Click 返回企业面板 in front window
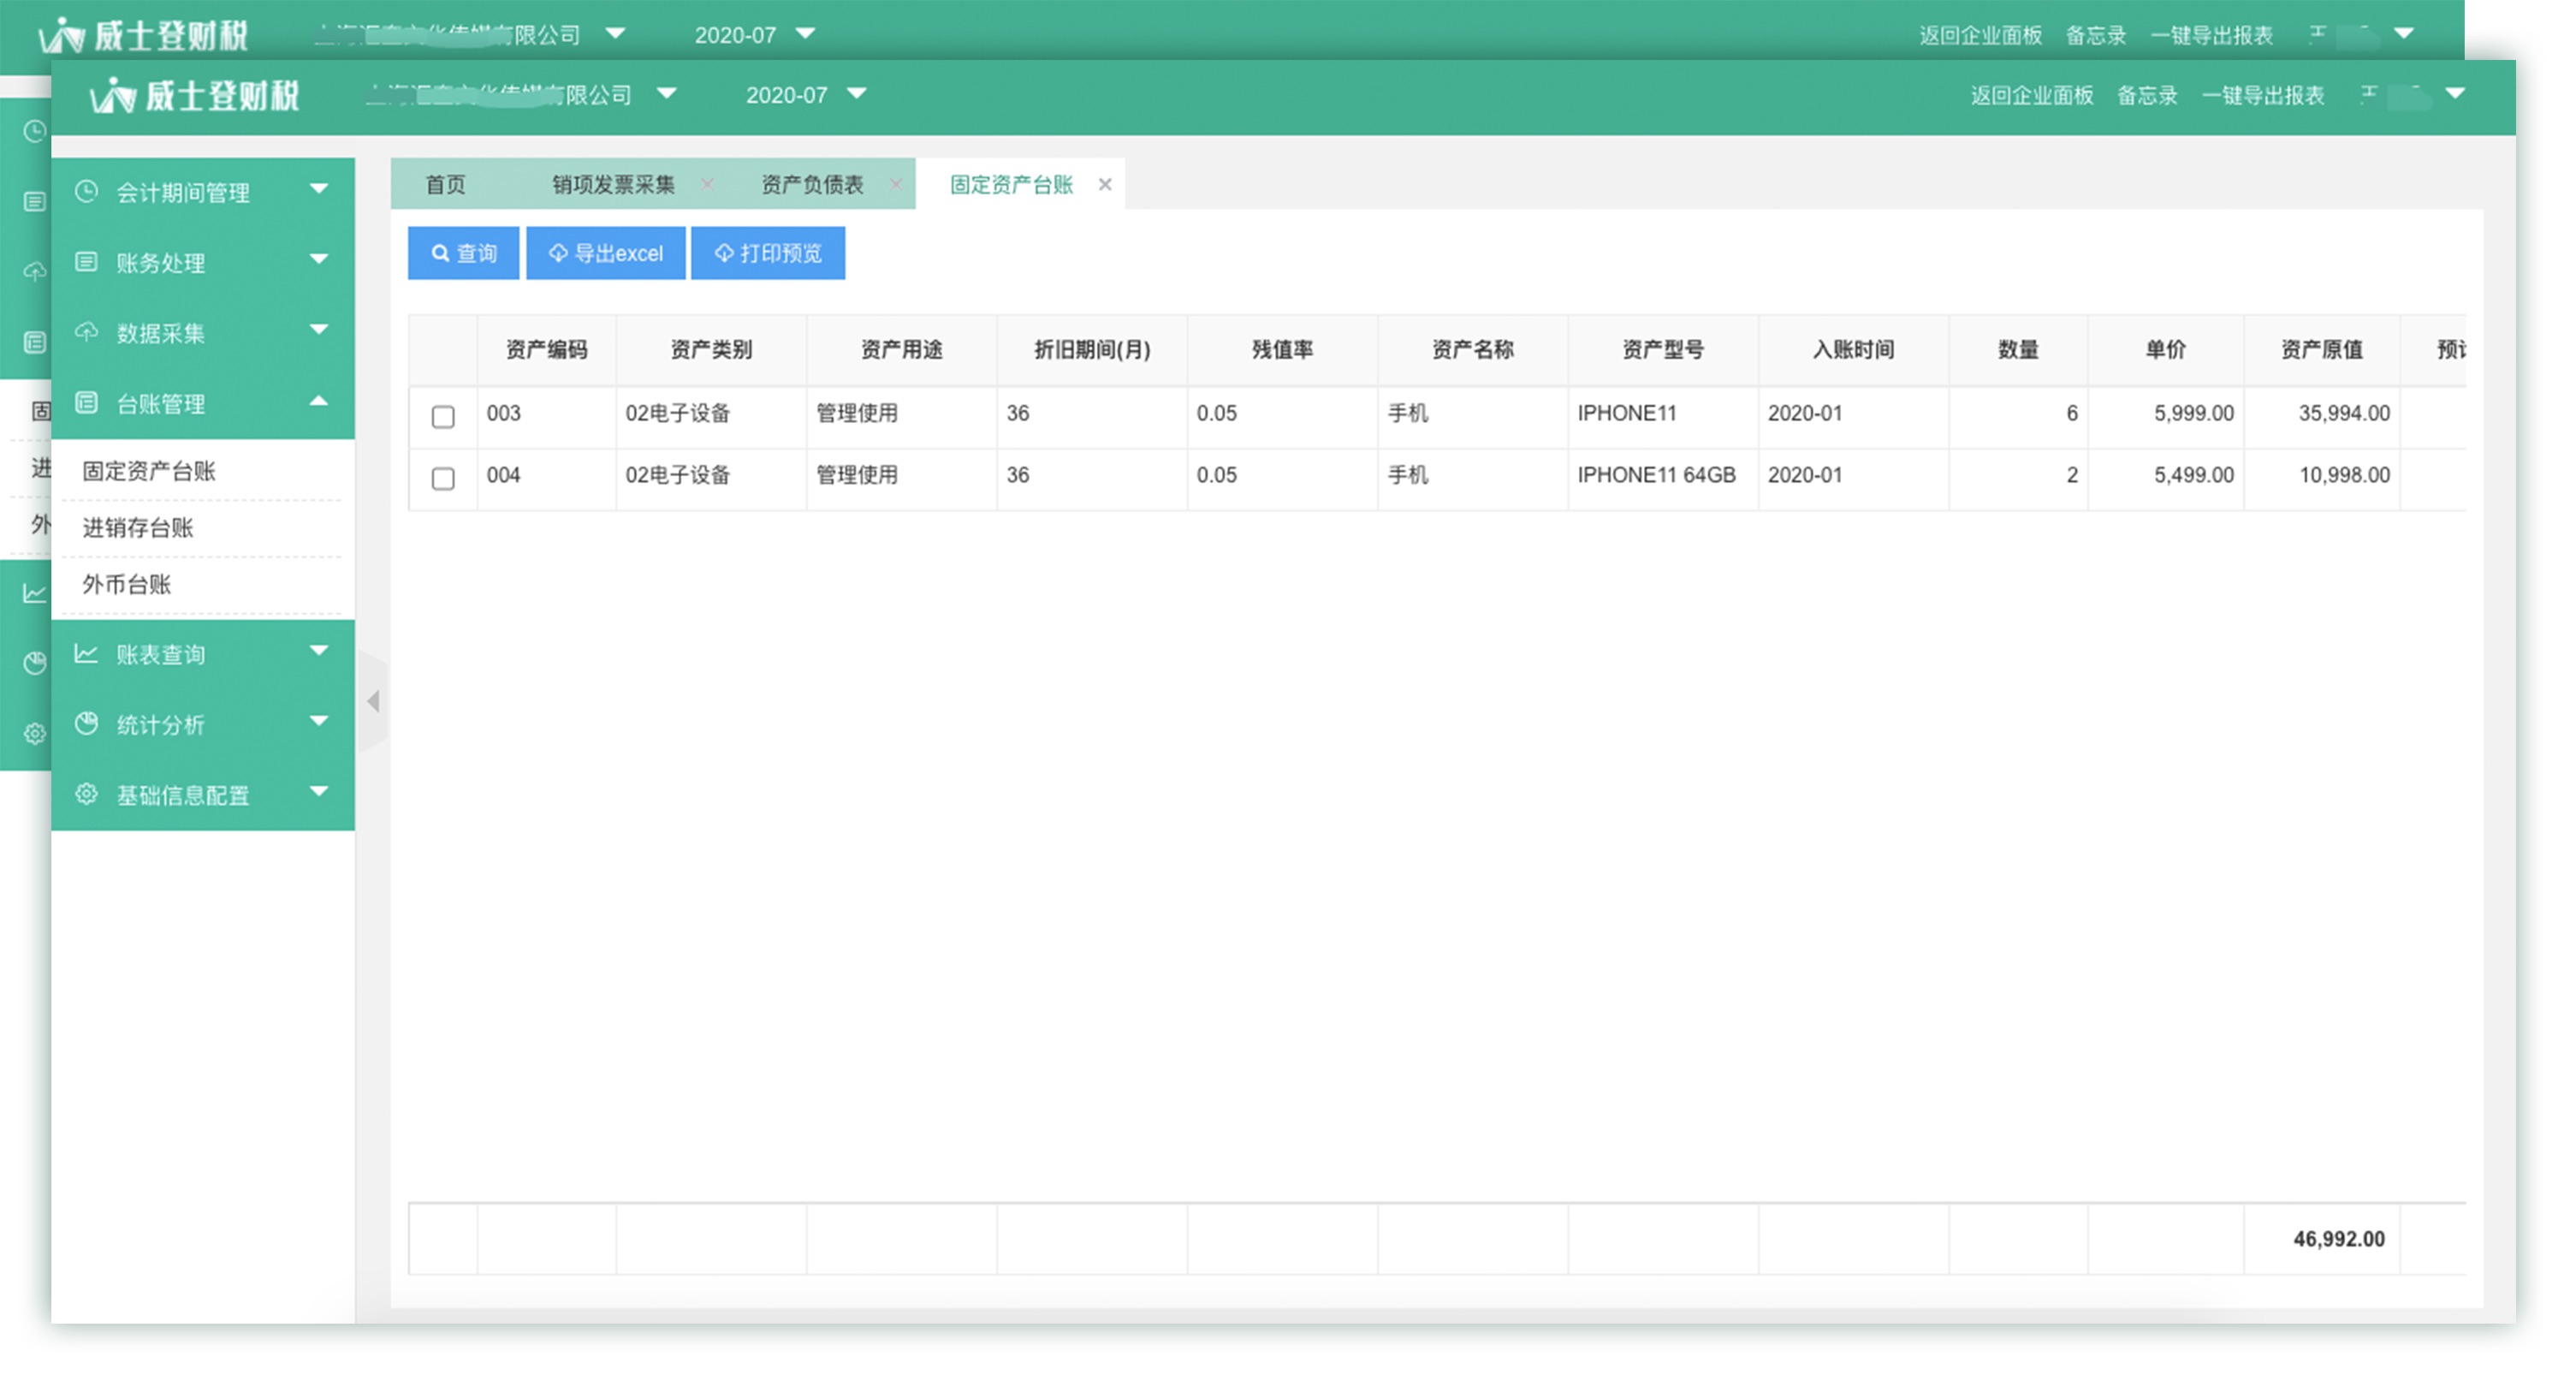 point(2032,95)
